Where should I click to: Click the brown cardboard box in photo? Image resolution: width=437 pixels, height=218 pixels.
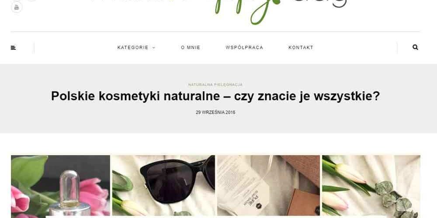coord(303,202)
